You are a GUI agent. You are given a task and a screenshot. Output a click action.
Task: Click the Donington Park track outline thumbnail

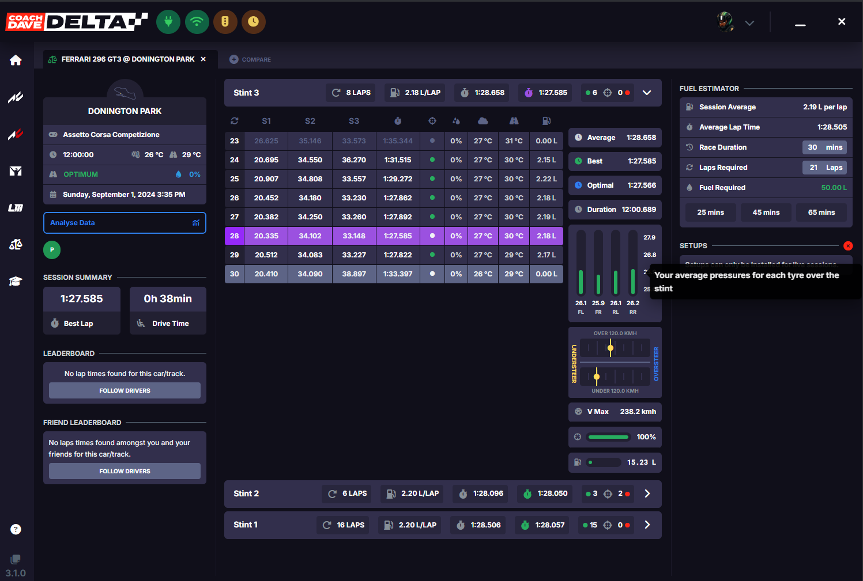(125, 92)
